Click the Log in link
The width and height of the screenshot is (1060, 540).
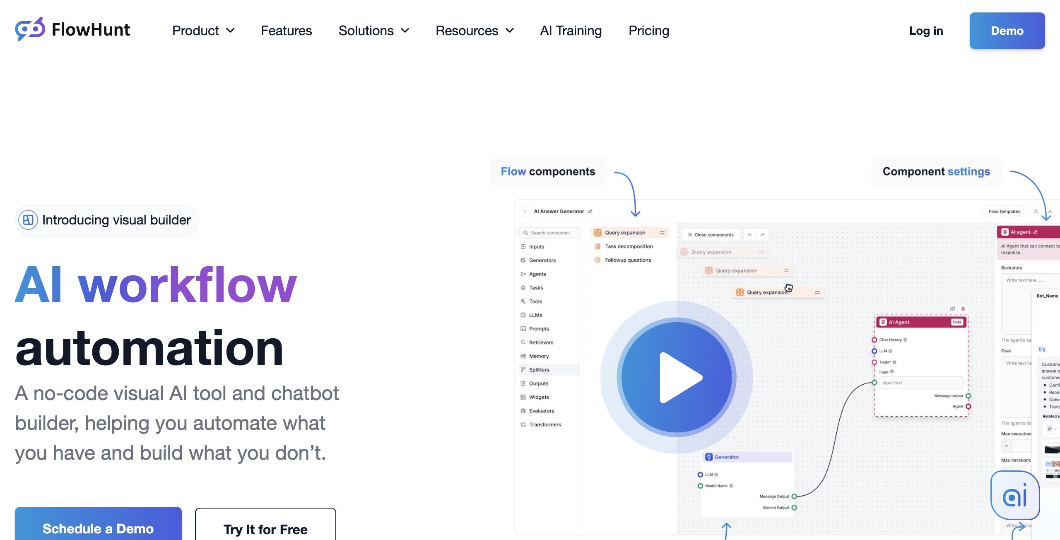(926, 31)
